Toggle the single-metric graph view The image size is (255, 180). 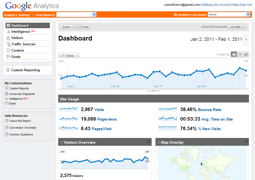[x=234, y=54]
